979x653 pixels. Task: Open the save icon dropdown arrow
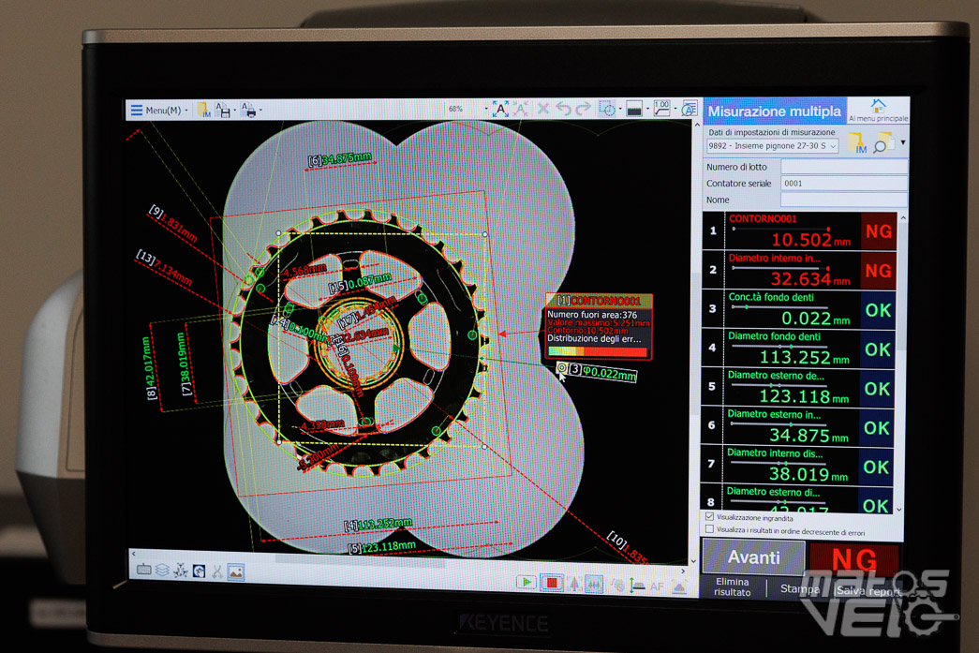(x=234, y=111)
